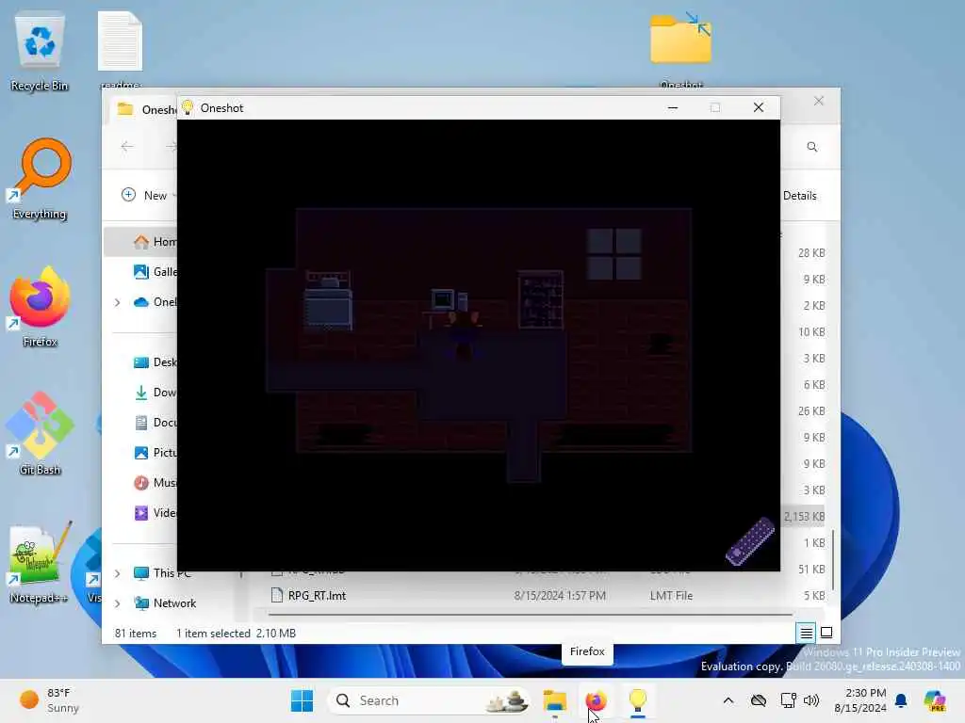
Task: Open File Explorer from the taskbar
Action: (x=554, y=700)
